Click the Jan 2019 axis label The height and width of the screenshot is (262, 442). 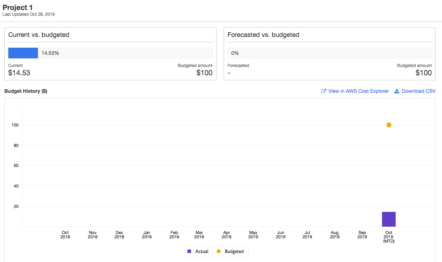[x=147, y=235]
